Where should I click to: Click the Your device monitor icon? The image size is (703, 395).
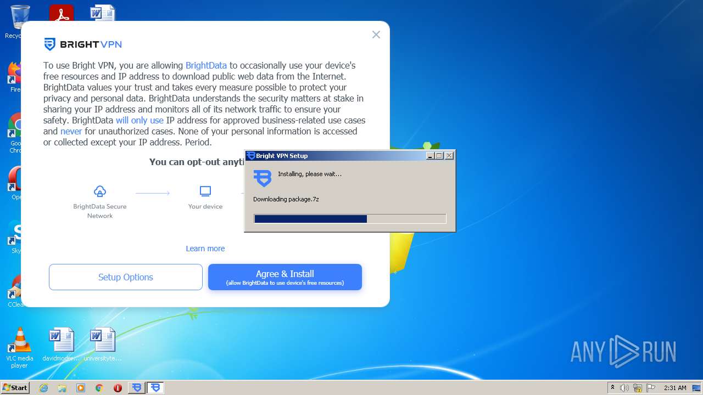tap(205, 191)
